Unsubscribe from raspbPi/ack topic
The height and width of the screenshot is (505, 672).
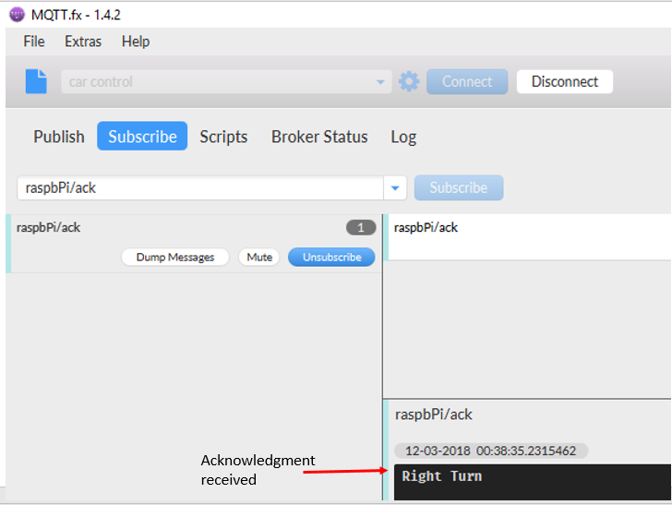click(x=331, y=258)
